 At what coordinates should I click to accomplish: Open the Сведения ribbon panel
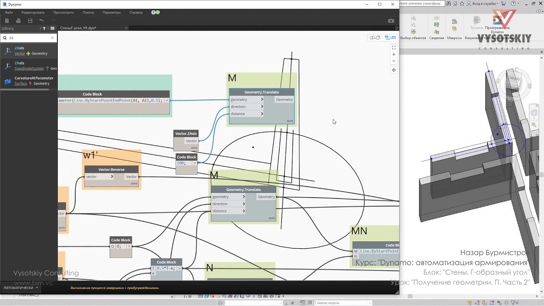[436, 38]
